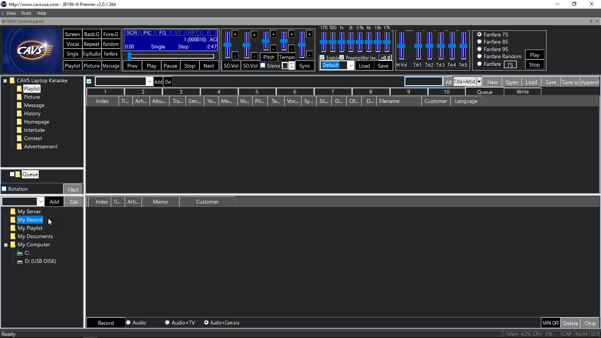
Task: Toggle the Preamplifier level checkbox
Action: [342, 57]
